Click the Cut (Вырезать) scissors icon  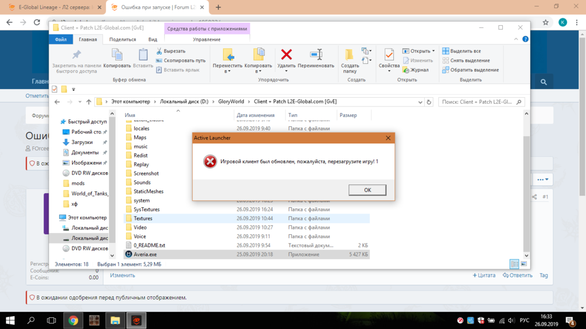[x=159, y=51]
